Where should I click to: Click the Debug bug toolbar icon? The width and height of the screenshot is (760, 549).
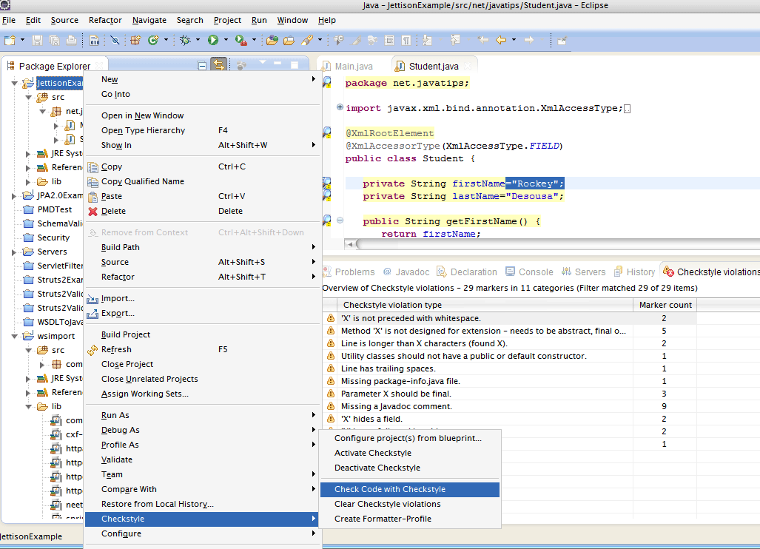click(185, 40)
